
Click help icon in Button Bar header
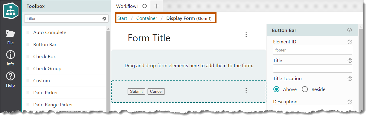pyautogui.click(x=350, y=30)
